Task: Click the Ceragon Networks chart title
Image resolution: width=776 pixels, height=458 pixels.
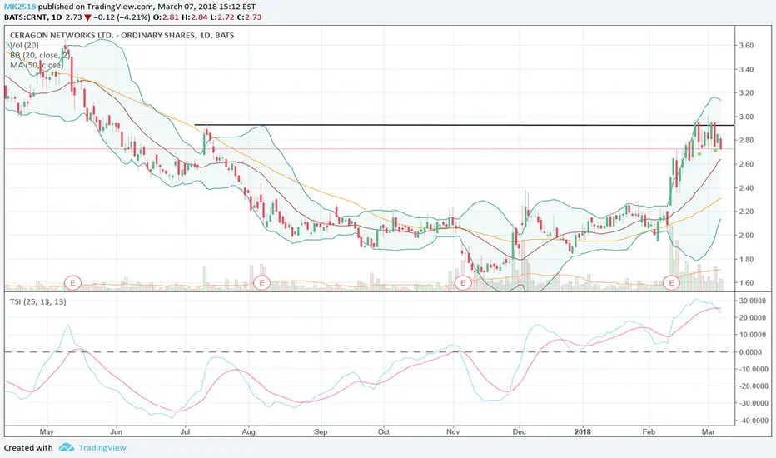Action: [x=122, y=35]
